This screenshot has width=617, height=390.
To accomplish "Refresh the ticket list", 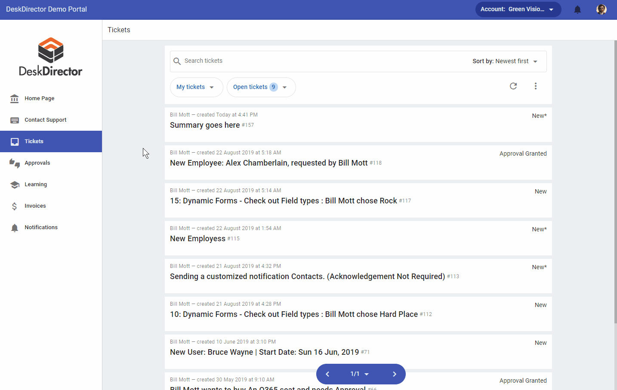I will 513,86.
